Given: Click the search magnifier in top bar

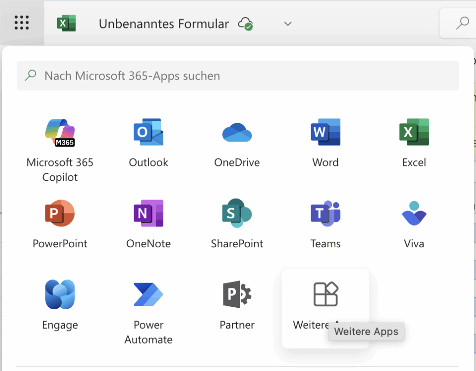Looking at the screenshot, I should pos(462,23).
